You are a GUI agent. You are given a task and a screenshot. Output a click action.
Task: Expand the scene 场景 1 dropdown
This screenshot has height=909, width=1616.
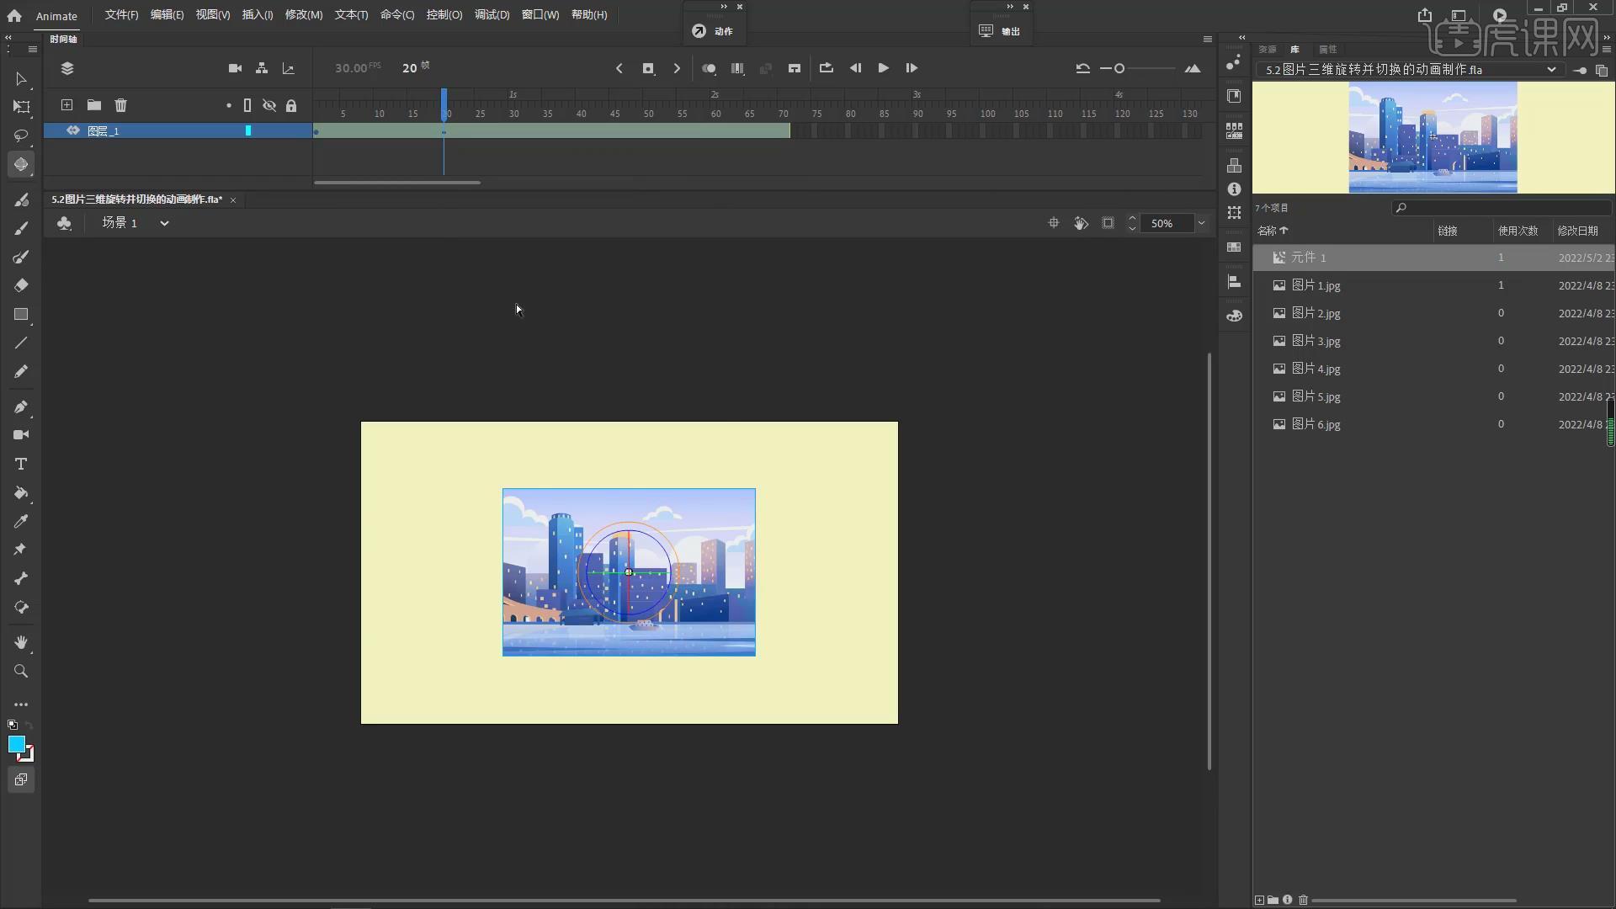[x=164, y=223]
